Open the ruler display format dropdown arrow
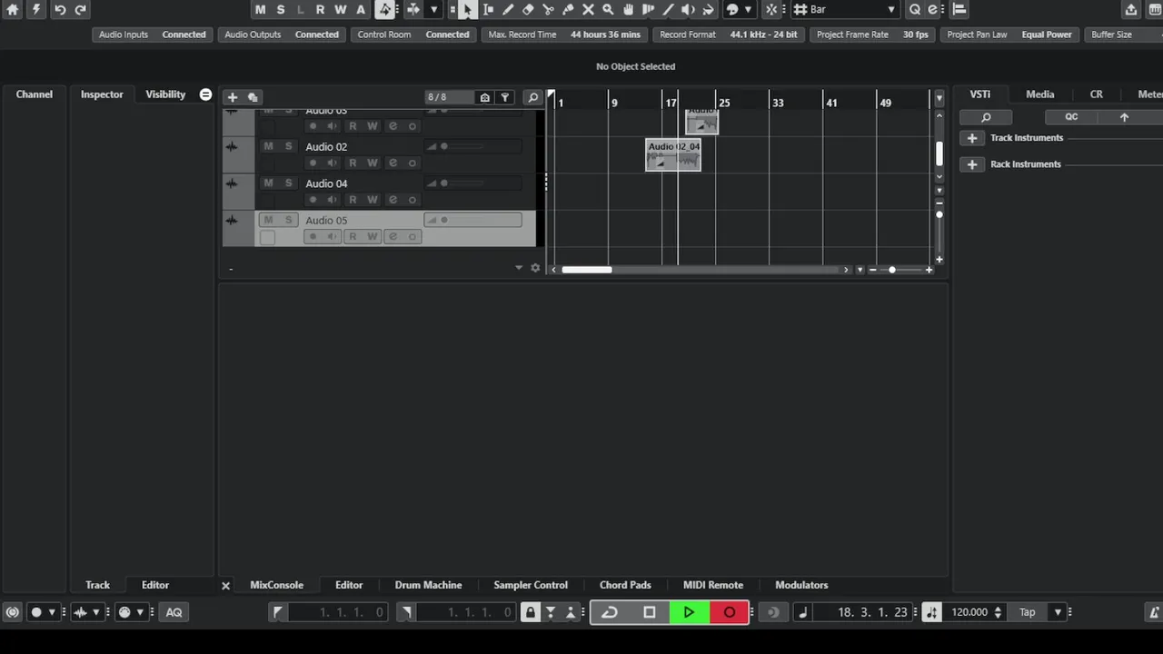This screenshot has width=1163, height=654. [939, 98]
